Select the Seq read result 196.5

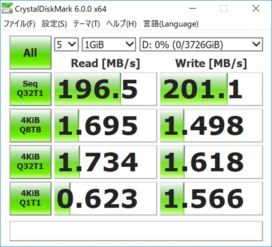pos(106,89)
